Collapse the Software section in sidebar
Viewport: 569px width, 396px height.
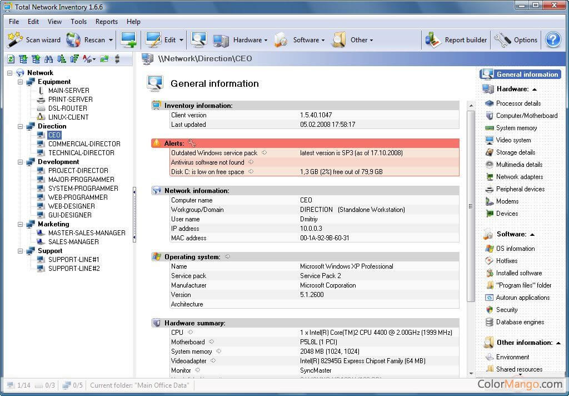[x=532, y=235]
